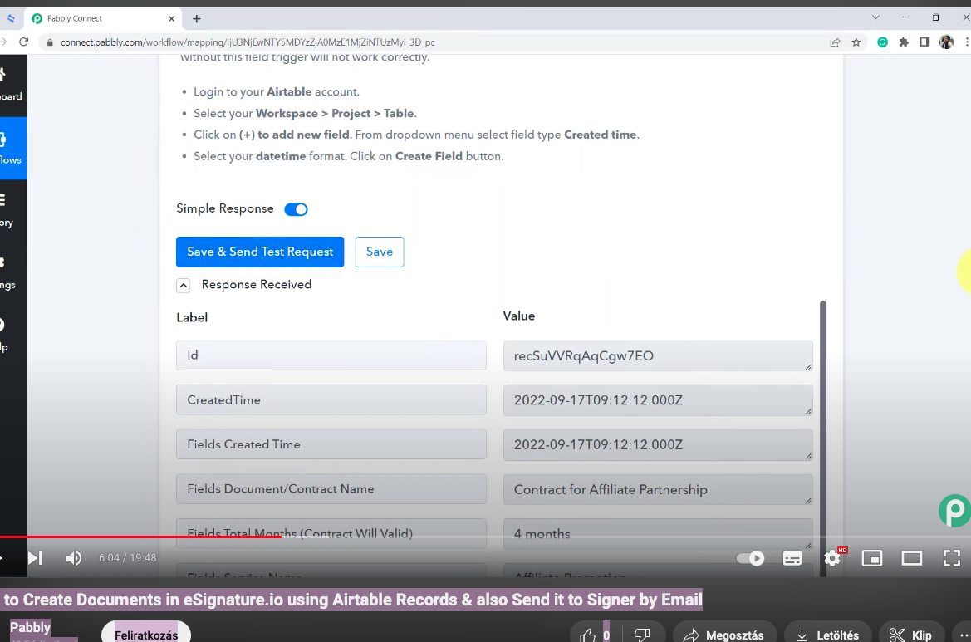
Task: Open a new browser tab
Action: (196, 18)
